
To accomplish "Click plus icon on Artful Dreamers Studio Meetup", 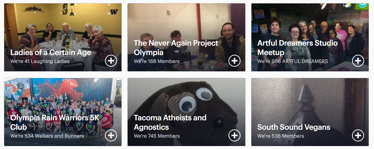I will point(358,61).
